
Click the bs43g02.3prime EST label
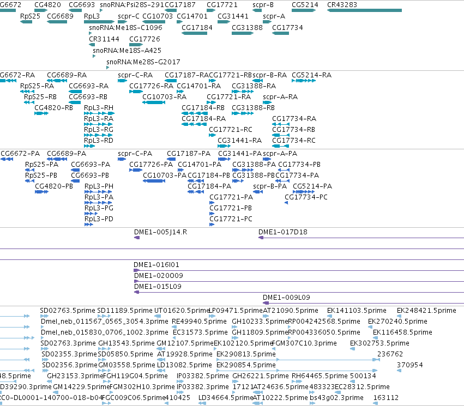click(x=336, y=398)
